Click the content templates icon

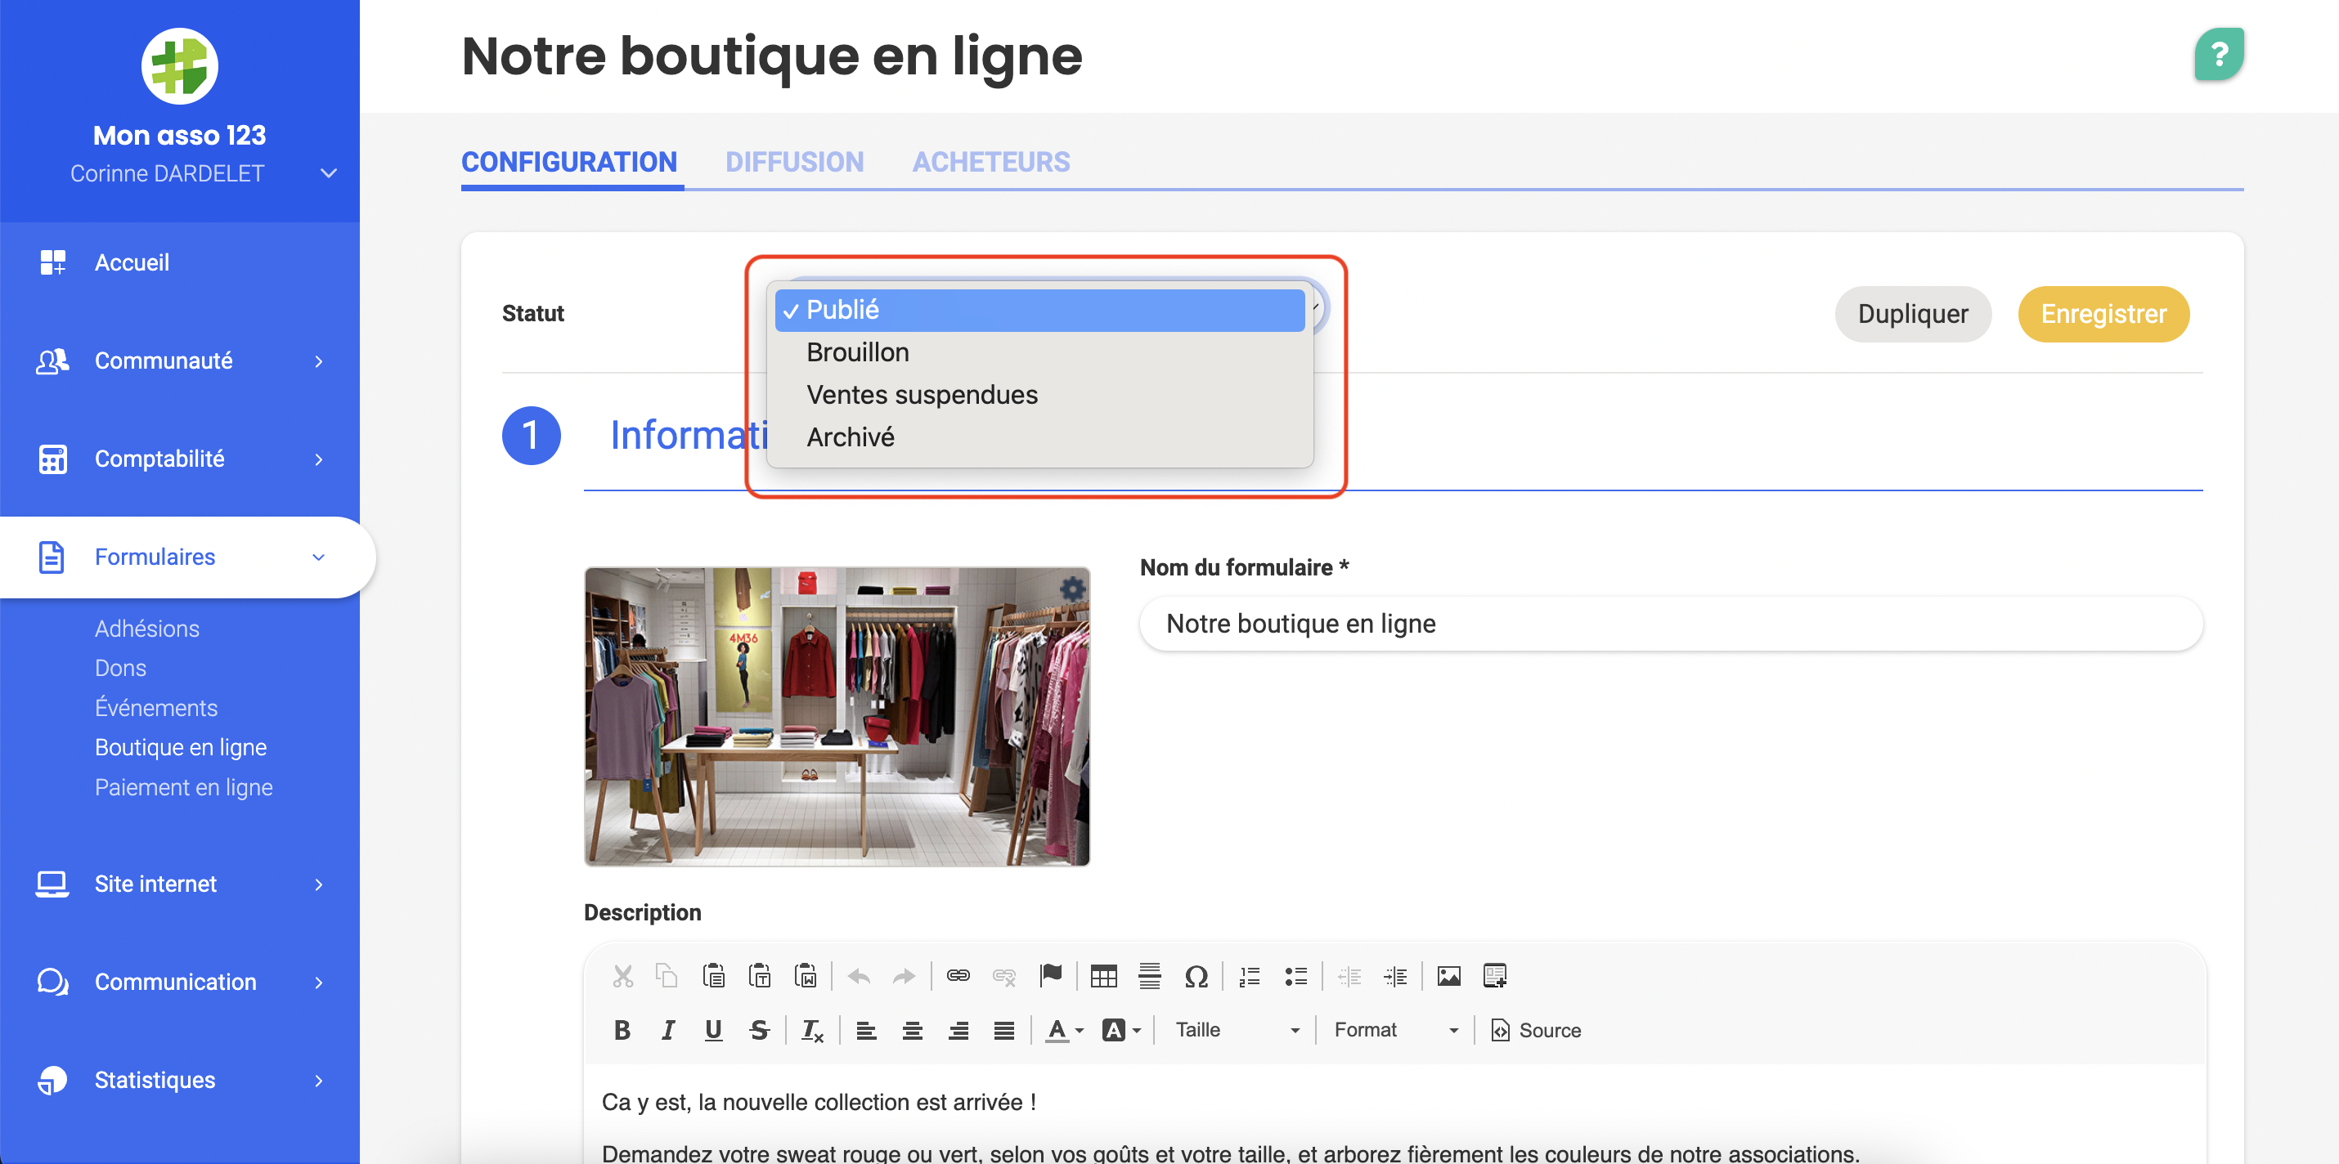point(1494,976)
